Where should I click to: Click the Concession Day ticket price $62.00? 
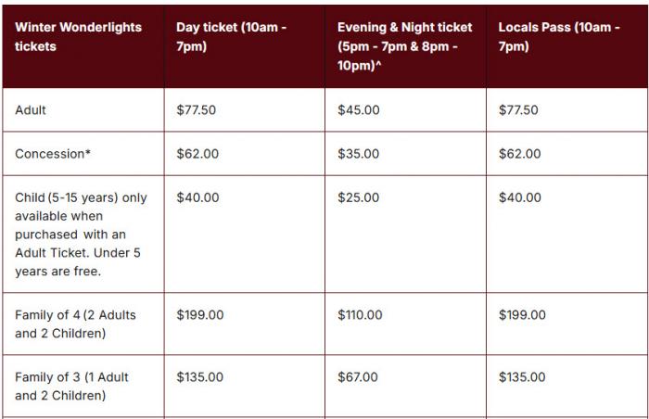(197, 154)
